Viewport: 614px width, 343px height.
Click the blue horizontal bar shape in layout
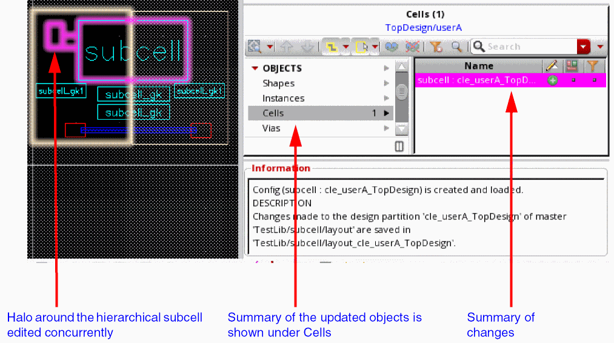(x=139, y=131)
